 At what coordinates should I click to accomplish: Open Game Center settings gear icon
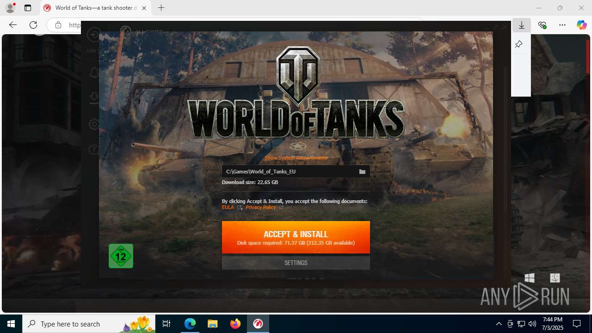point(94,124)
